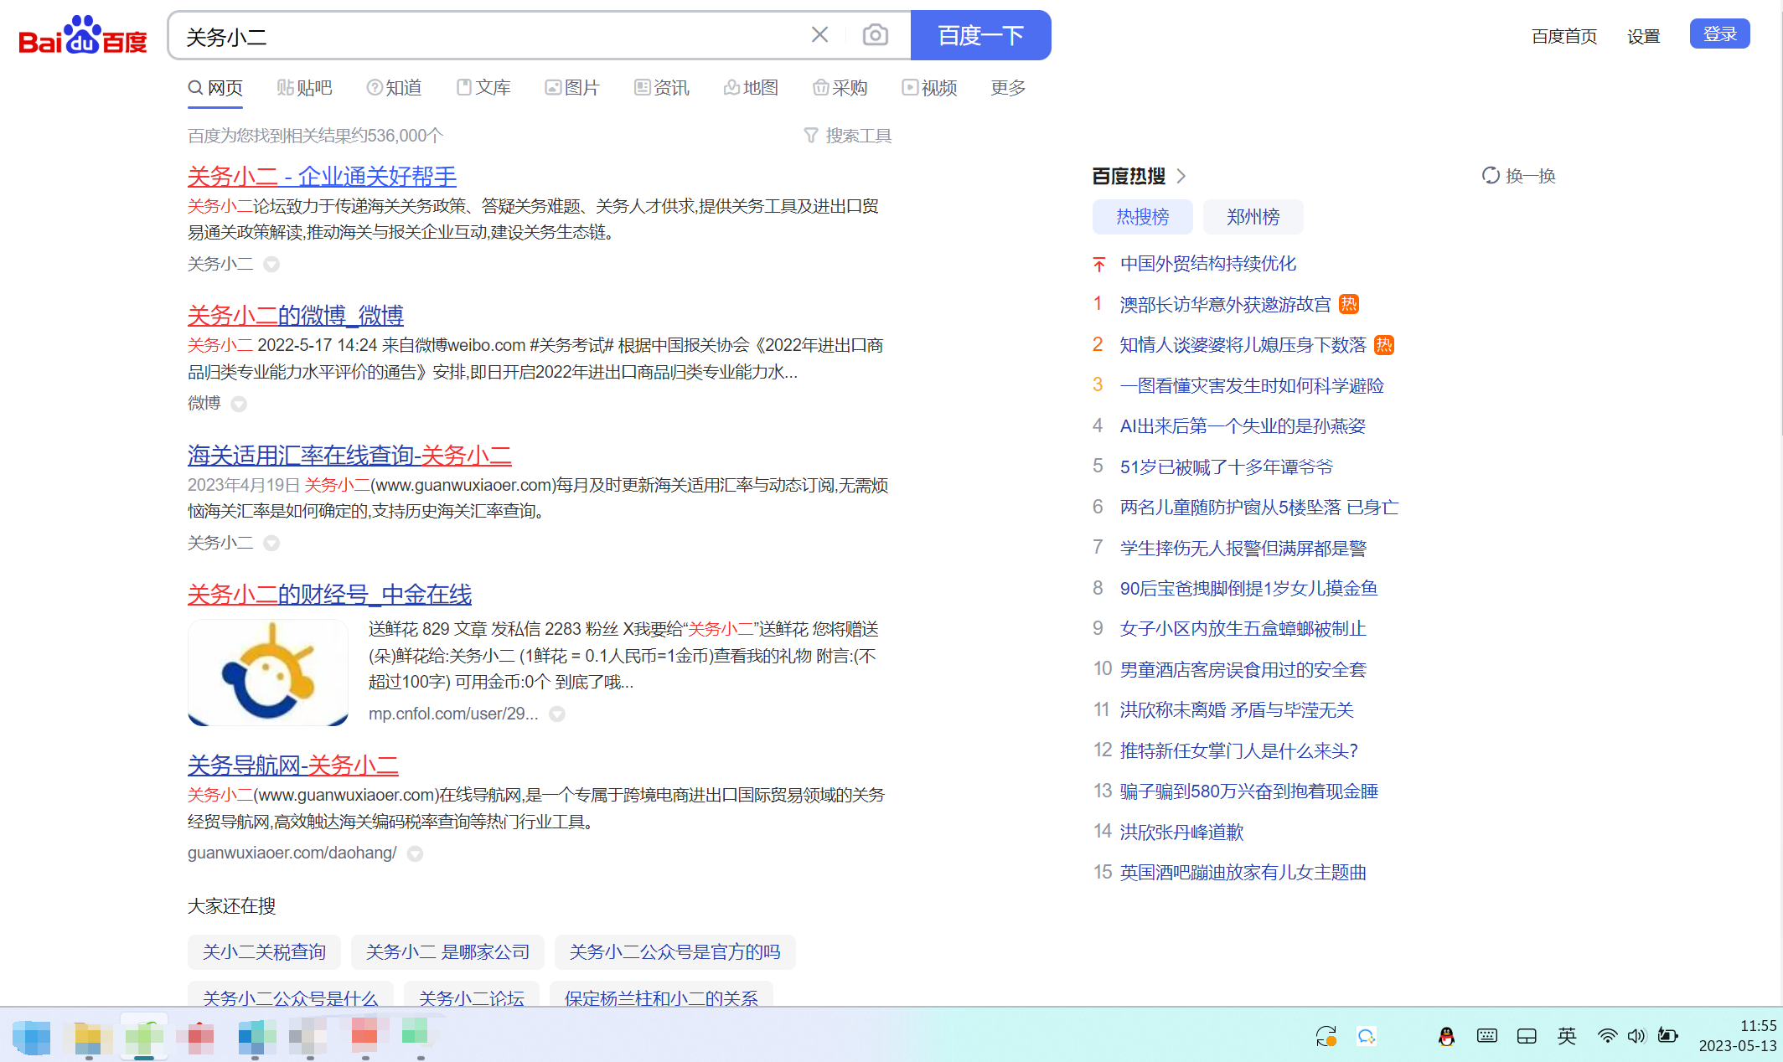Open 百度首页 link
The image size is (1783, 1062).
click(x=1563, y=36)
